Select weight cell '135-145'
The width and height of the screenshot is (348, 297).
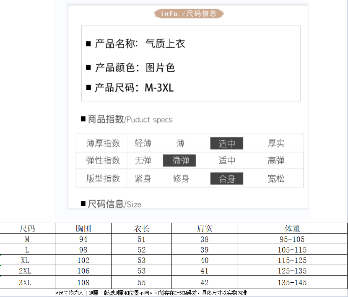point(292,282)
